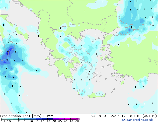Select the blue 10–15 mm legend swatch
158x122 pixels.
pyautogui.click(x=33, y=119)
